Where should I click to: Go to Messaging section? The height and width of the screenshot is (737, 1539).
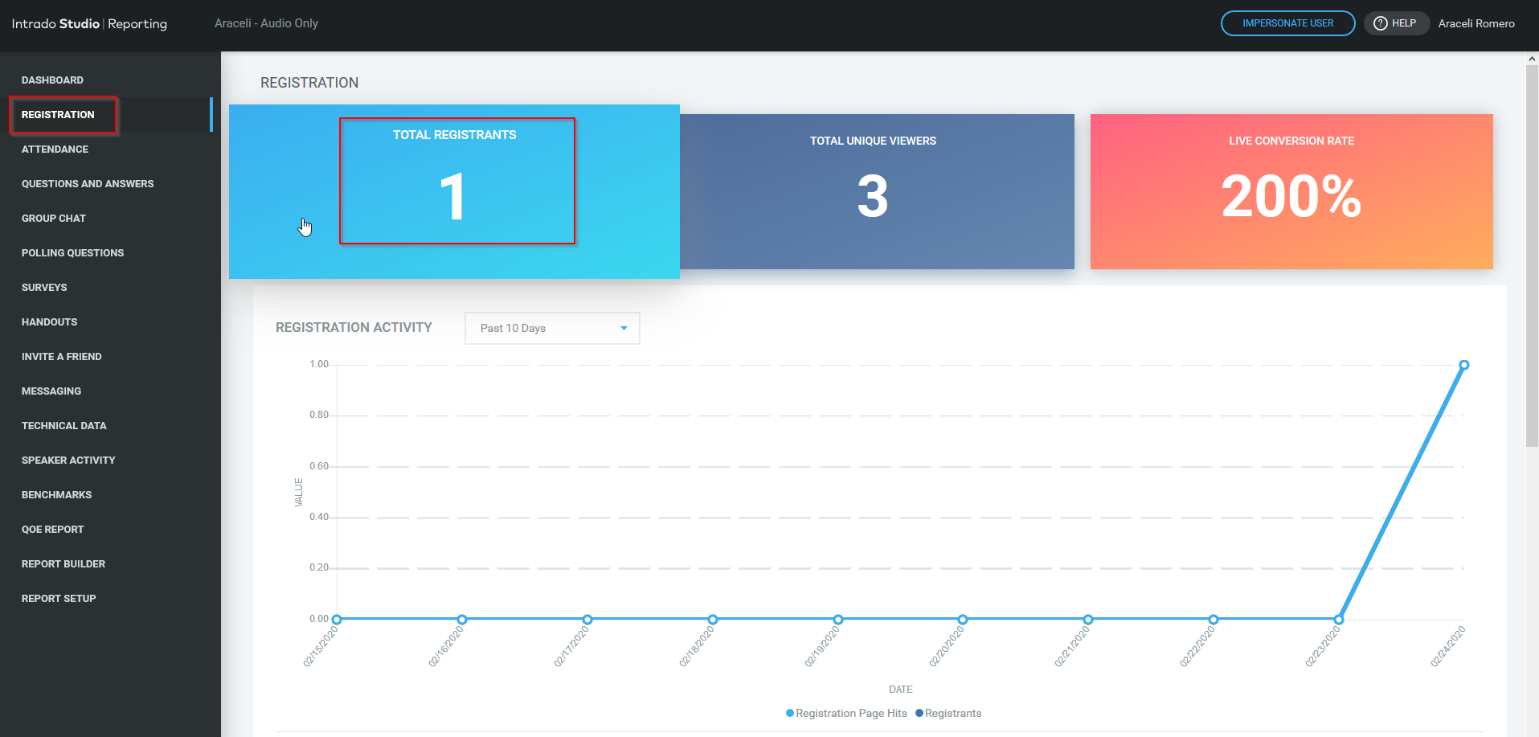51,391
